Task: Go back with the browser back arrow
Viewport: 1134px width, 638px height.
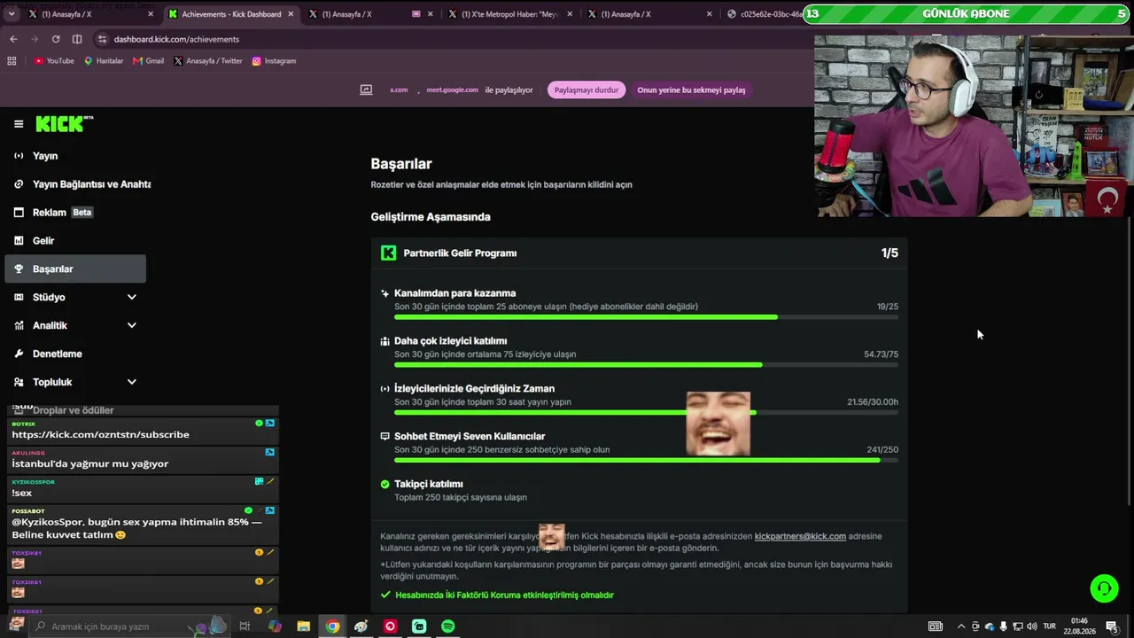Action: [13, 39]
